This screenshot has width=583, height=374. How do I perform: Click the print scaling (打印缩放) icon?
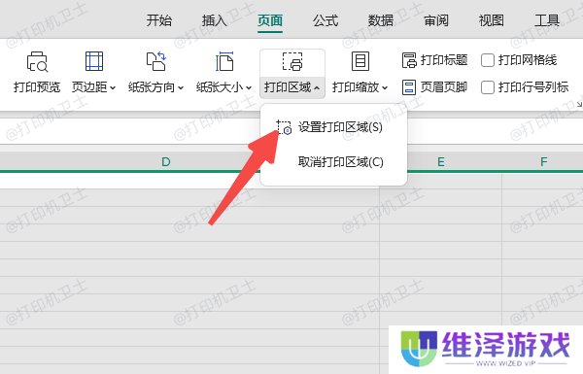point(360,61)
